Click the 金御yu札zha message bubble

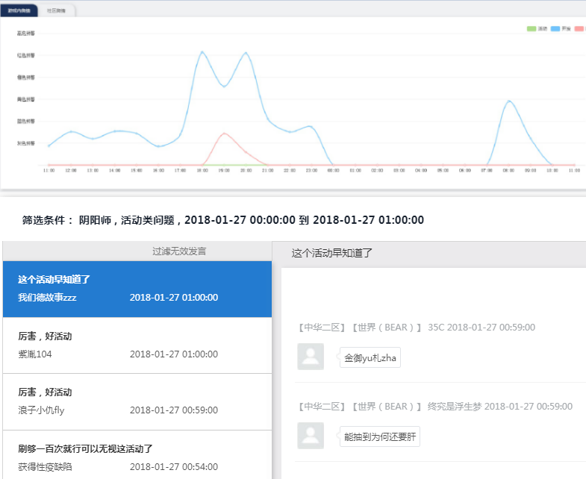tap(370, 358)
